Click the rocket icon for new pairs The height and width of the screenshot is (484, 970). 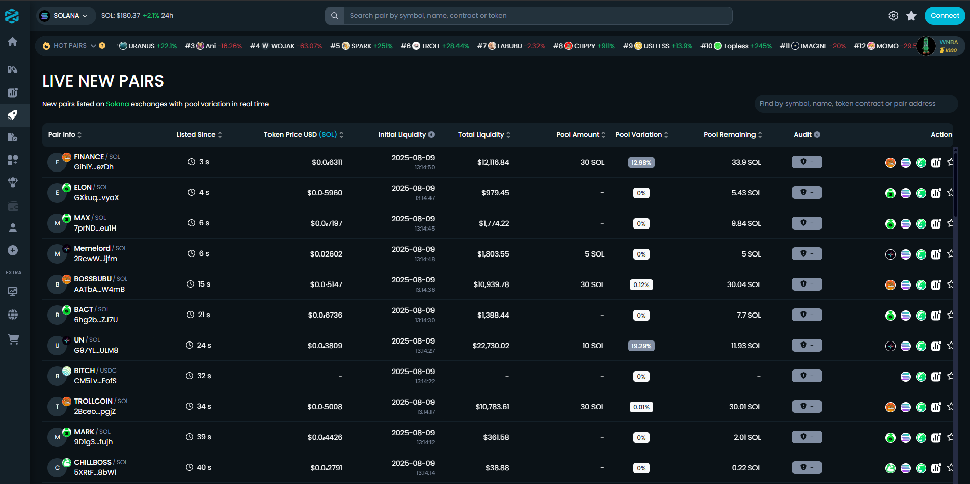click(12, 116)
